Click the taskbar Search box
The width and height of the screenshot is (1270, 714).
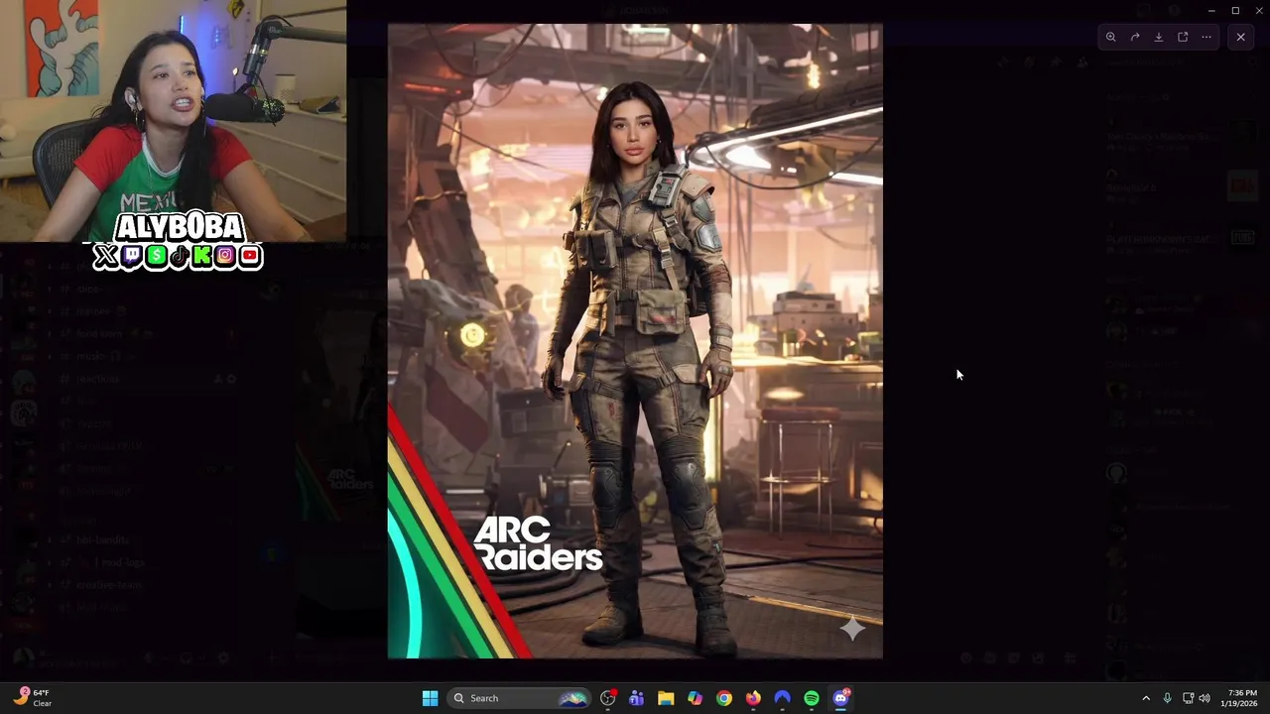click(x=519, y=698)
